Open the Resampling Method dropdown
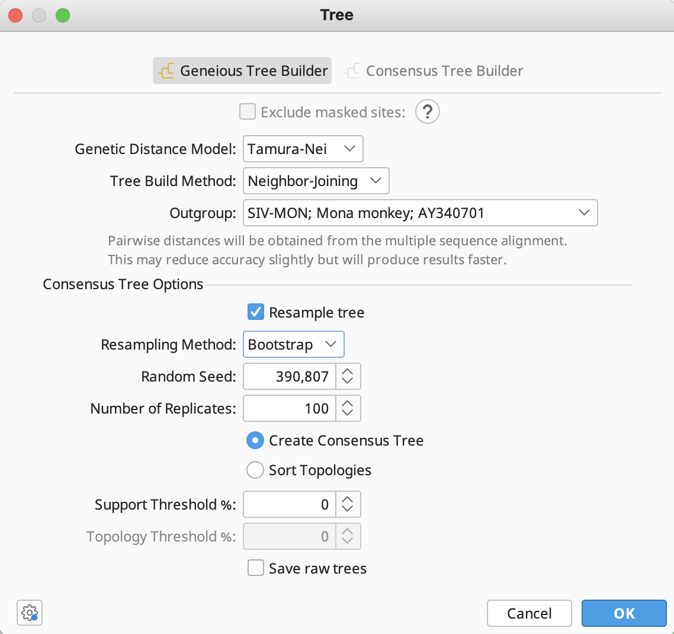Image resolution: width=674 pixels, height=634 pixels. (x=293, y=344)
